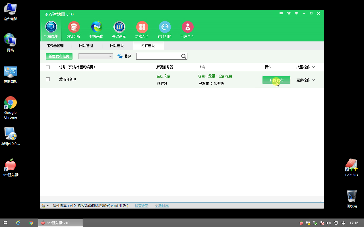Check the 发布任务01 row checkbox

(x=48, y=79)
